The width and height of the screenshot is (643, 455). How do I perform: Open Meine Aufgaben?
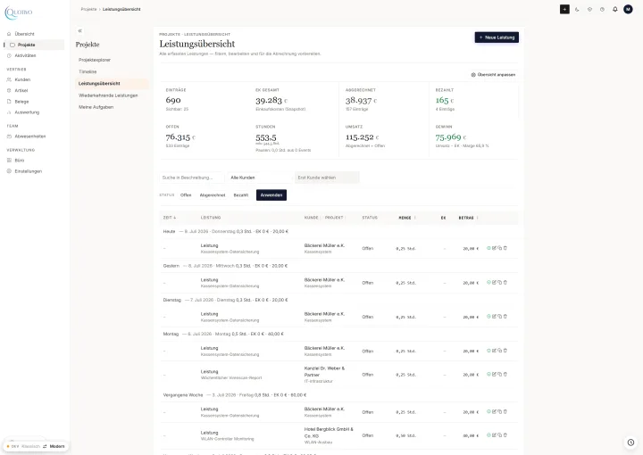(x=96, y=107)
